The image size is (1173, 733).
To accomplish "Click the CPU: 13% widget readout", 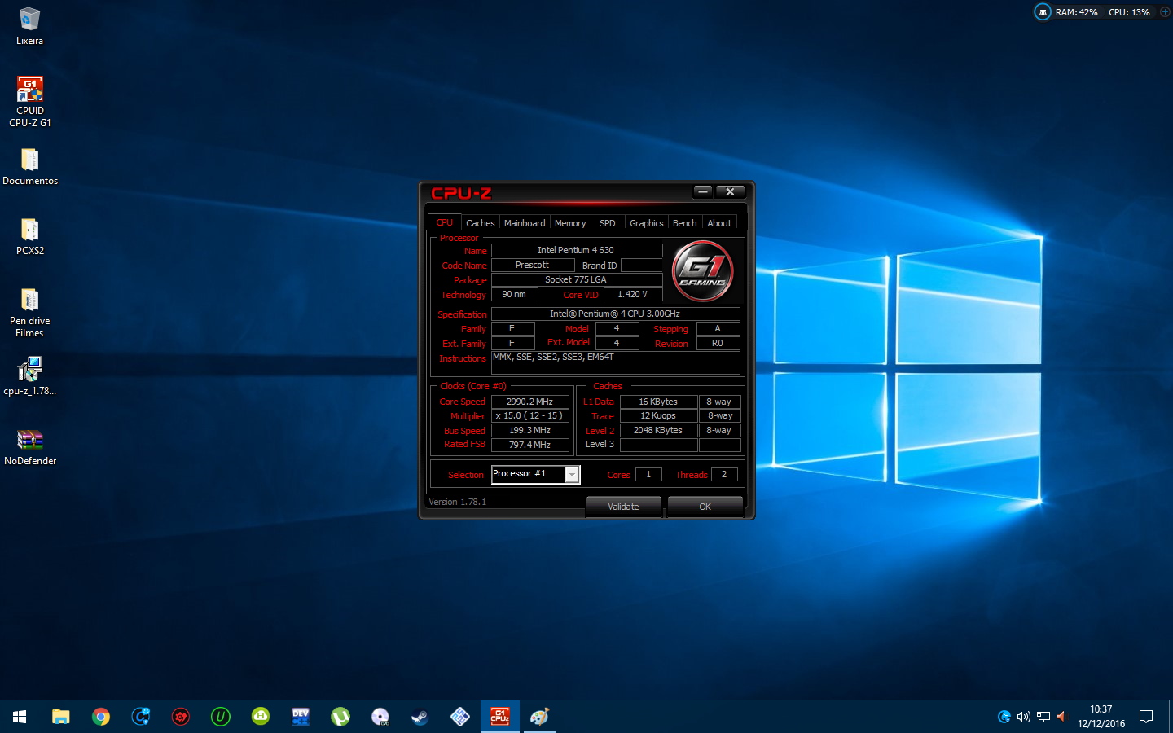I will point(1129,12).
